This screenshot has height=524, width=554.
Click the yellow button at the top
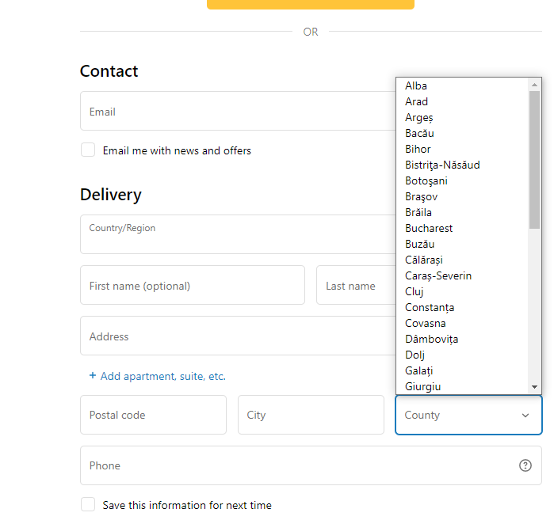pyautogui.click(x=311, y=4)
